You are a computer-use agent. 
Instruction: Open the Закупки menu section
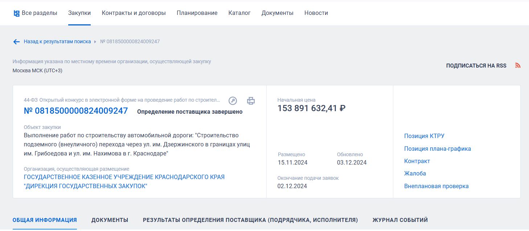tap(79, 13)
